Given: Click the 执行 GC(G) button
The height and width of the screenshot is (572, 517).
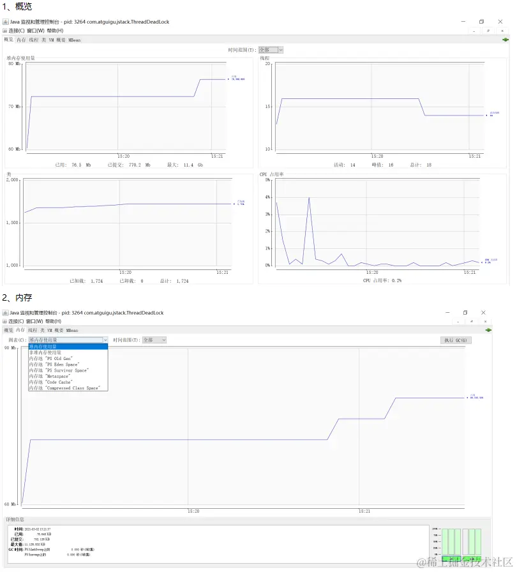Looking at the screenshot, I should click(456, 340).
